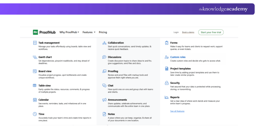258x137 pixels.
Task: Open the Gantt chart feature heading
Action: 45,57
